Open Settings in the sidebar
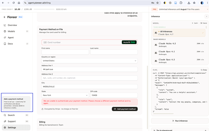The width and height of the screenshot is (209, 131). click(16, 128)
